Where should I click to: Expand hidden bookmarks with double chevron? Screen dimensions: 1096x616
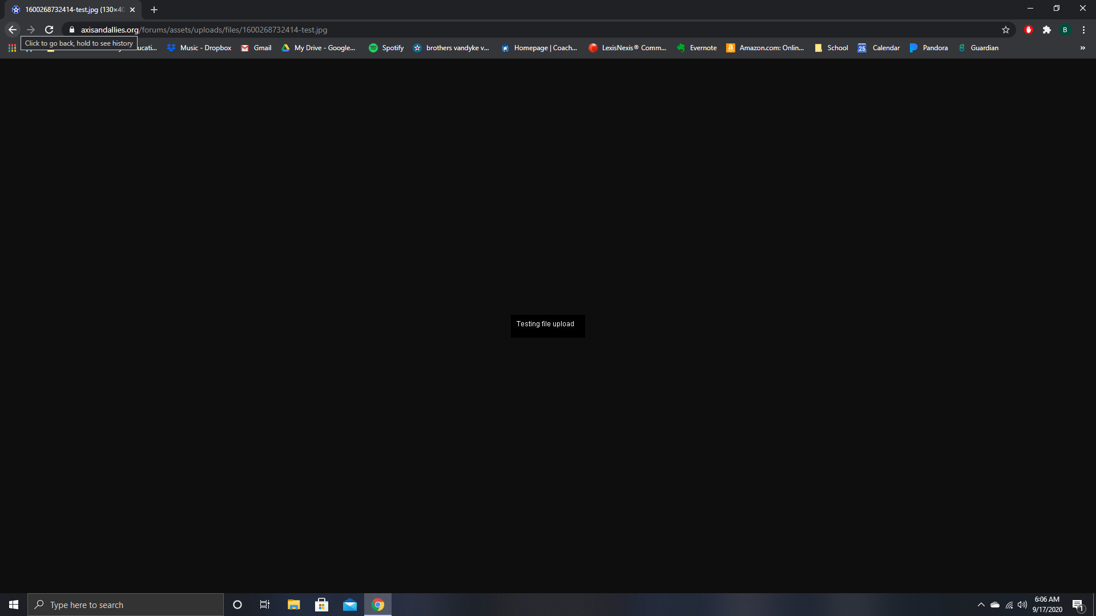click(1082, 48)
